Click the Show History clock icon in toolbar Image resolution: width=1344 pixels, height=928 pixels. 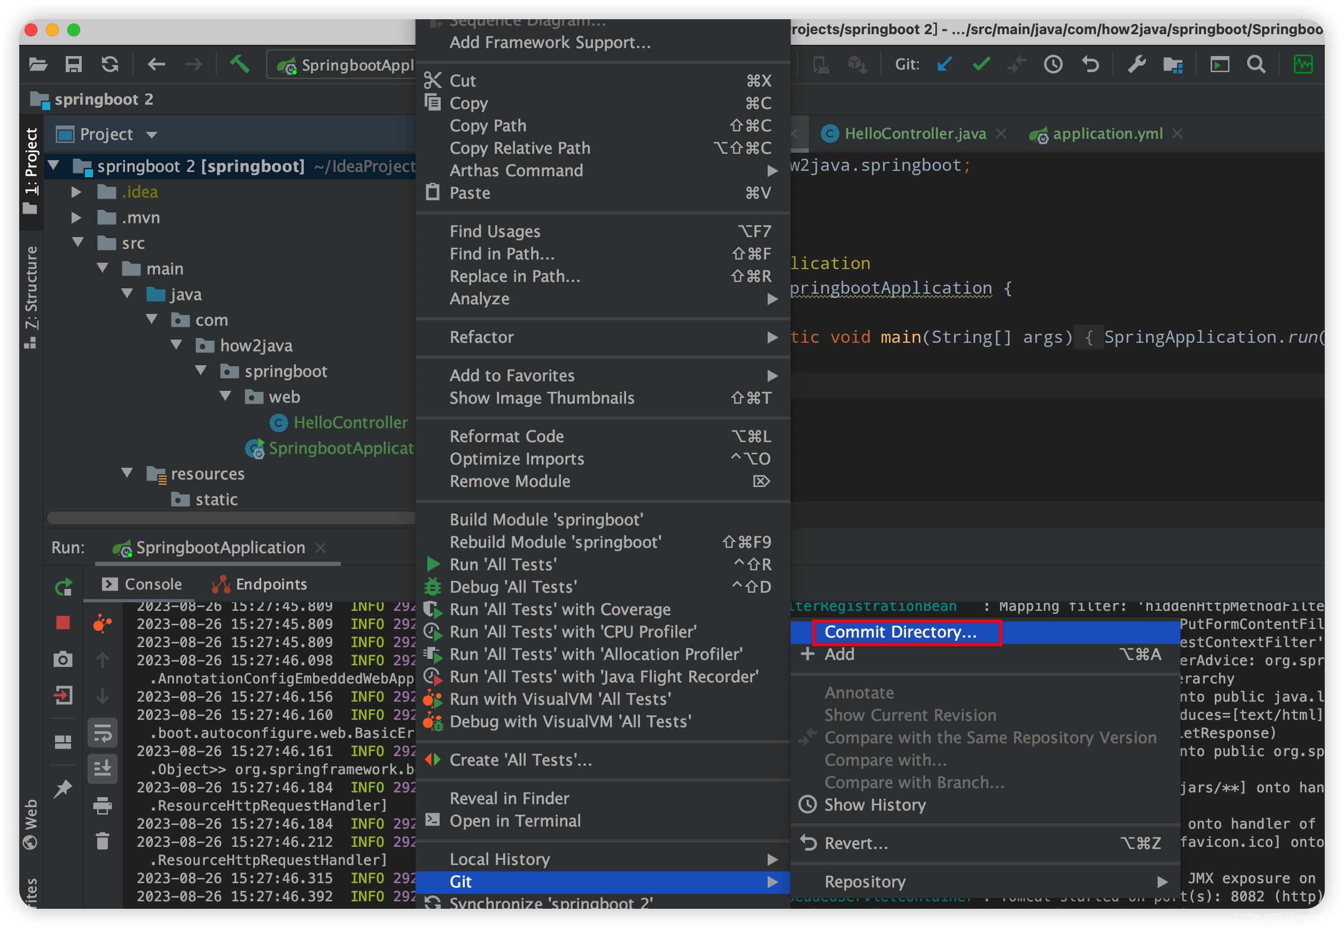pyautogui.click(x=1053, y=64)
